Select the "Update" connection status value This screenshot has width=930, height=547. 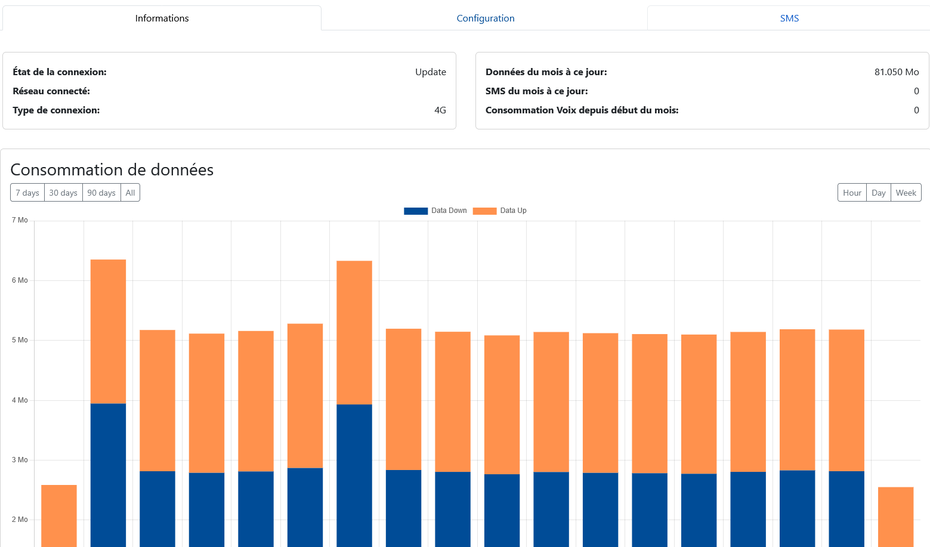point(431,72)
